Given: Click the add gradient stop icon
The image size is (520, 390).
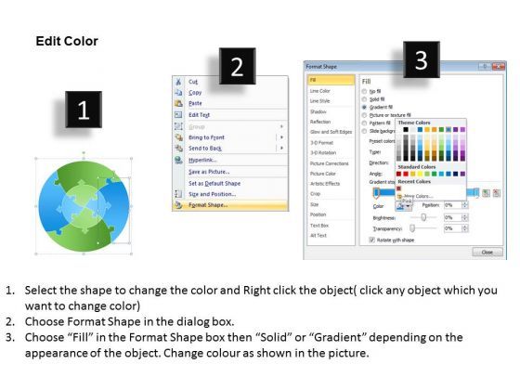Looking at the screenshot, I should point(486,193).
